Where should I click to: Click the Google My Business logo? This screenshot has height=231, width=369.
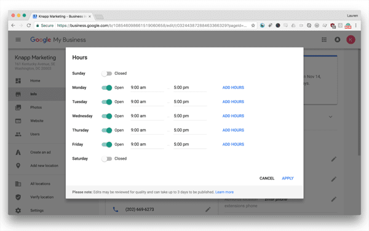[58, 40]
